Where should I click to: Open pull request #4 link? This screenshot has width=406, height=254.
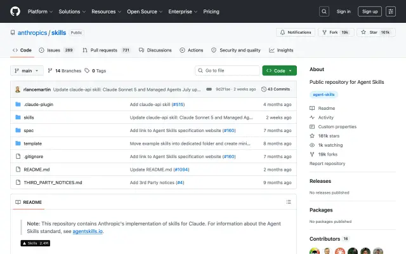(180, 182)
